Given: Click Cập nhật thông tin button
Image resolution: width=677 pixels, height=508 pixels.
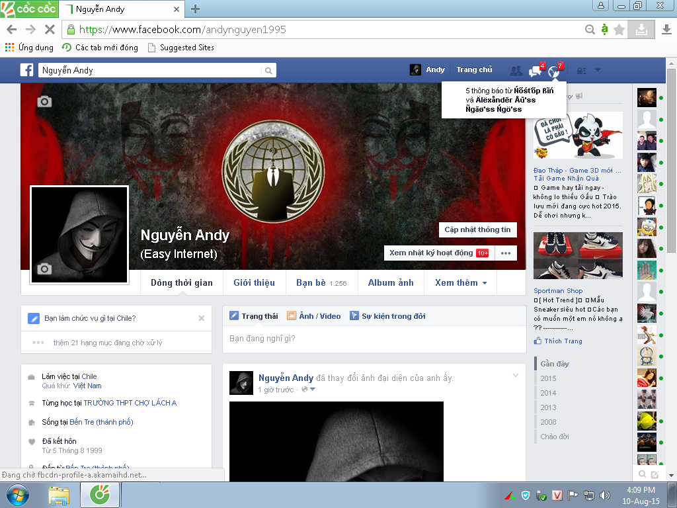Looking at the screenshot, I should pos(477,230).
